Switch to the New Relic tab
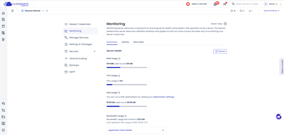 point(139,42)
